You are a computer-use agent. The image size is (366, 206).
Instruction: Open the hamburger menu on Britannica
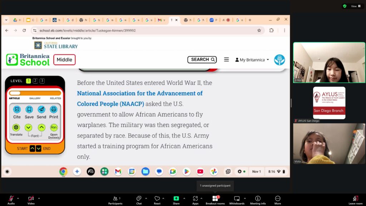(226, 60)
